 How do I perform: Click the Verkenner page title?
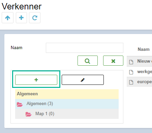22,6
